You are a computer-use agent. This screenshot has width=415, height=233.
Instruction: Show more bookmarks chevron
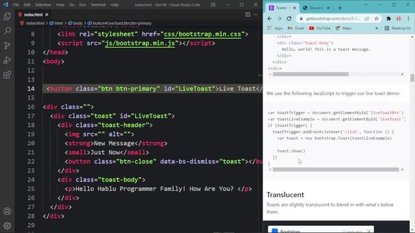[377, 28]
